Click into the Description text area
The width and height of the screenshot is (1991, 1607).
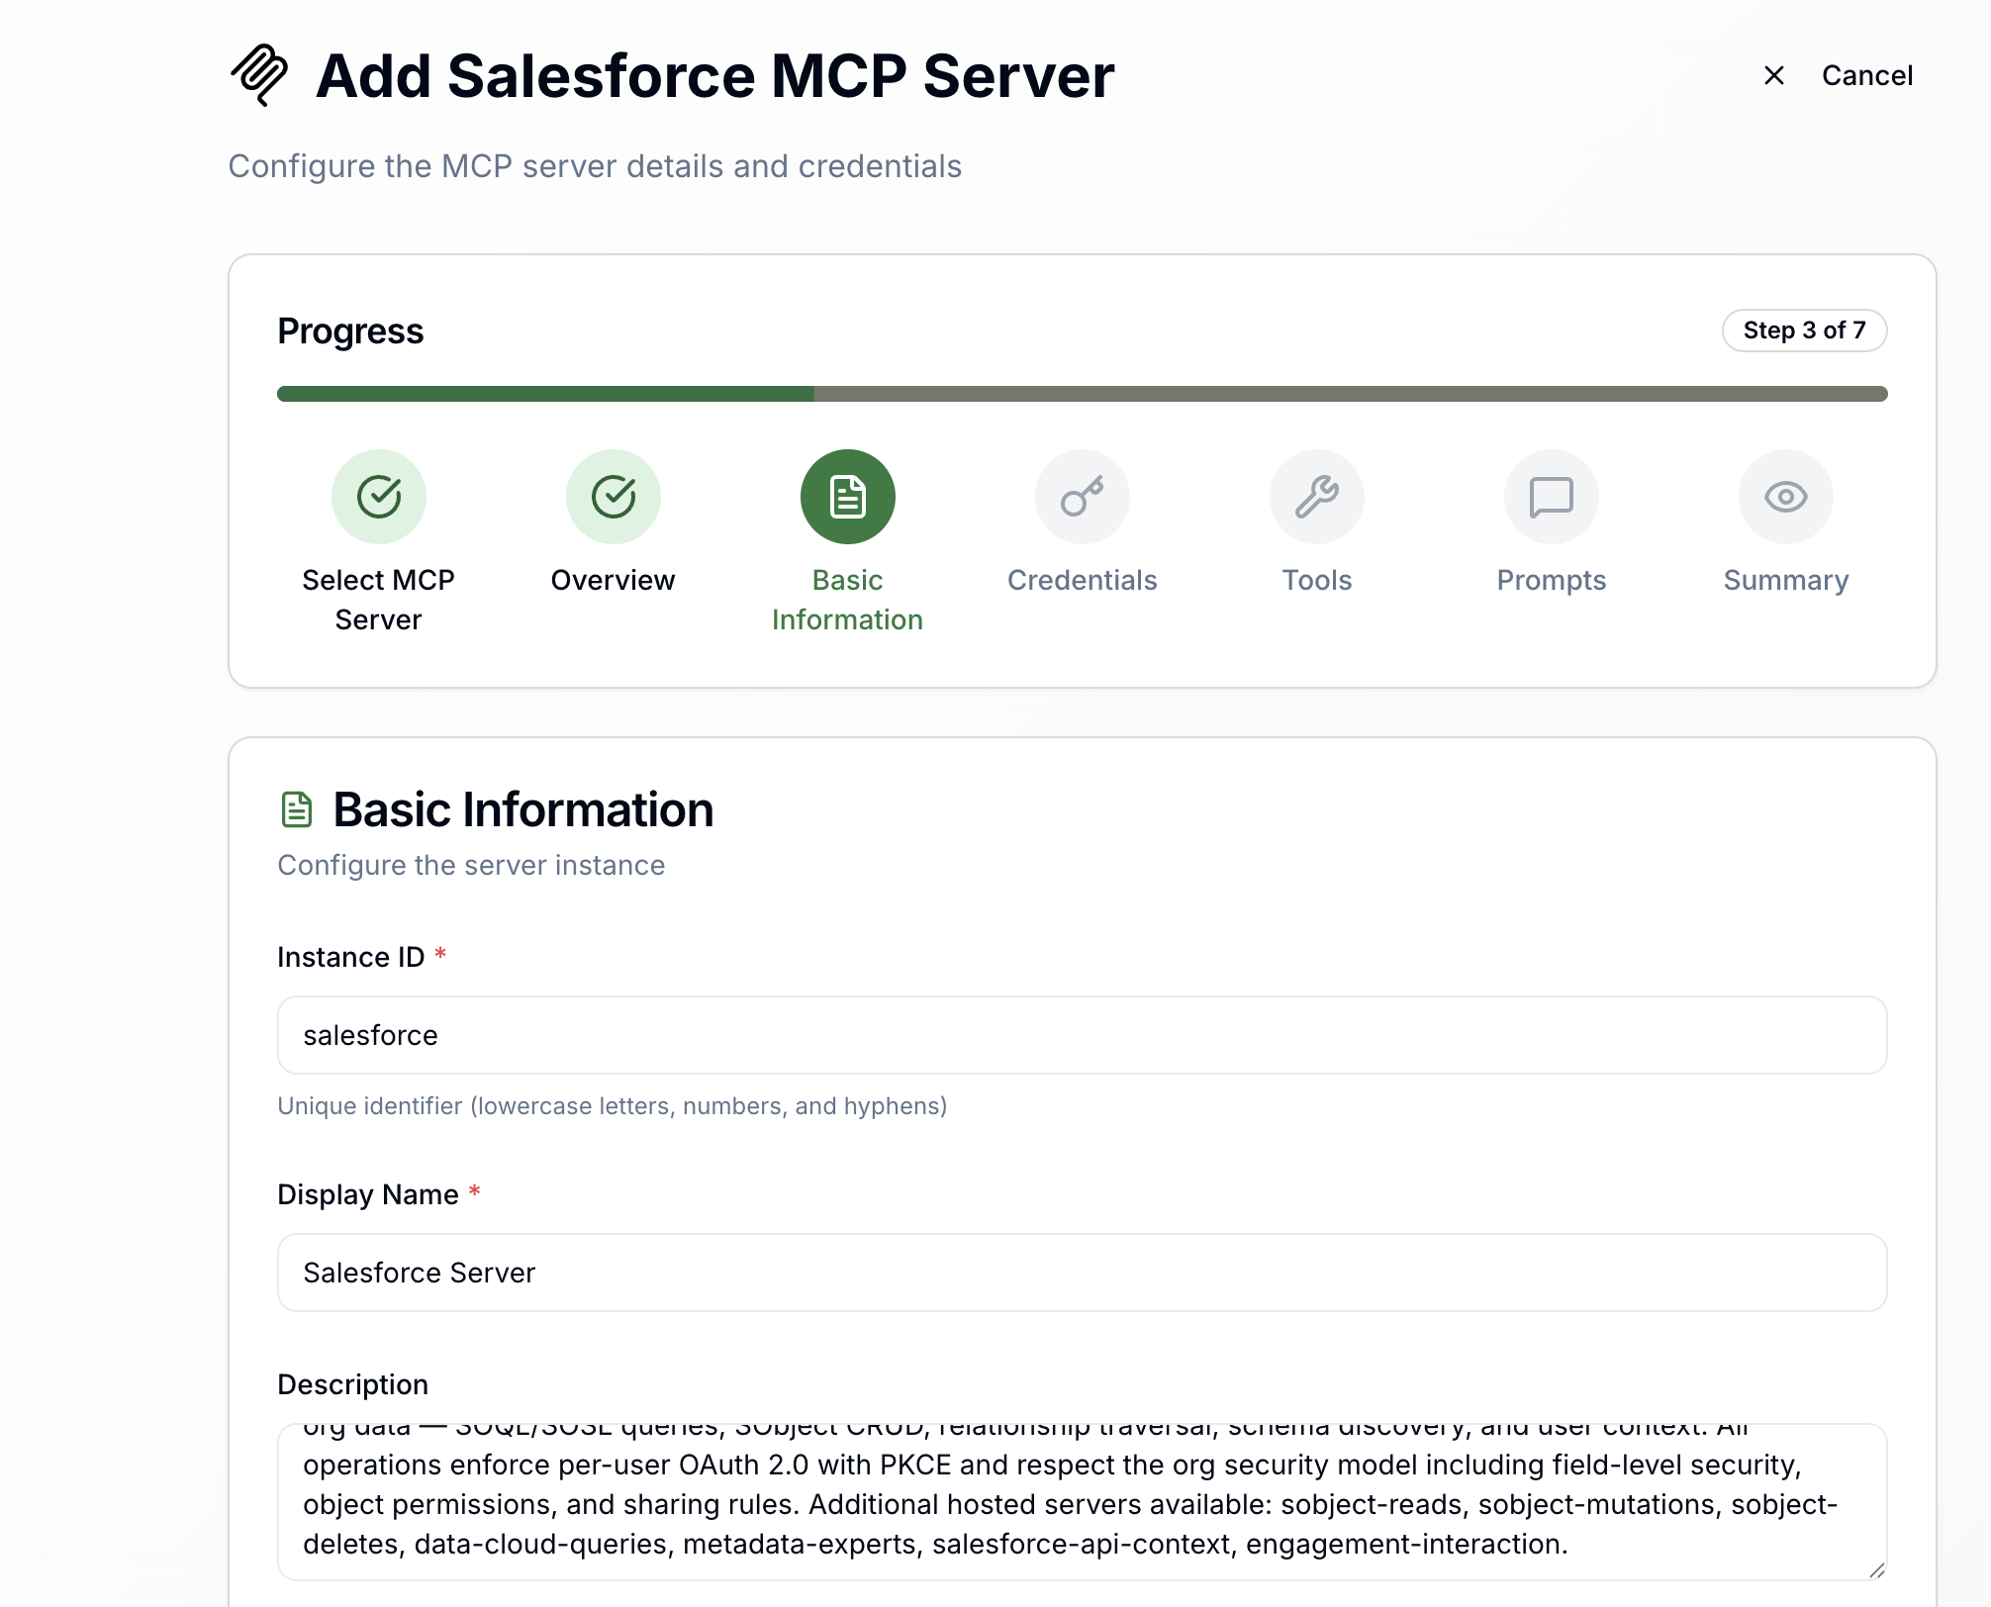(1083, 1502)
